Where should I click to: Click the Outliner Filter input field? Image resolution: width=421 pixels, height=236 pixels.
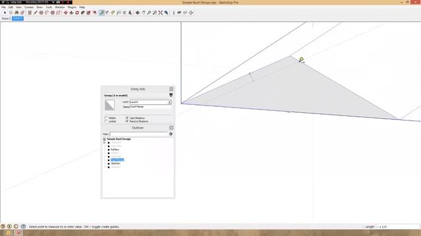pyautogui.click(x=139, y=134)
